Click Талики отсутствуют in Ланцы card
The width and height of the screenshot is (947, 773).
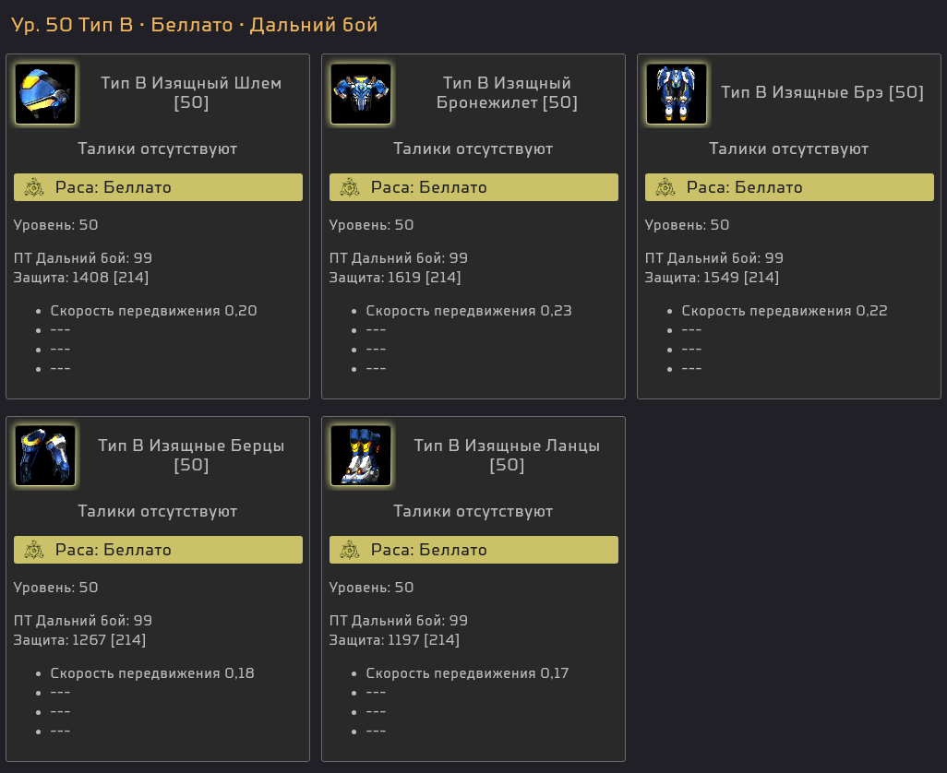point(473,512)
